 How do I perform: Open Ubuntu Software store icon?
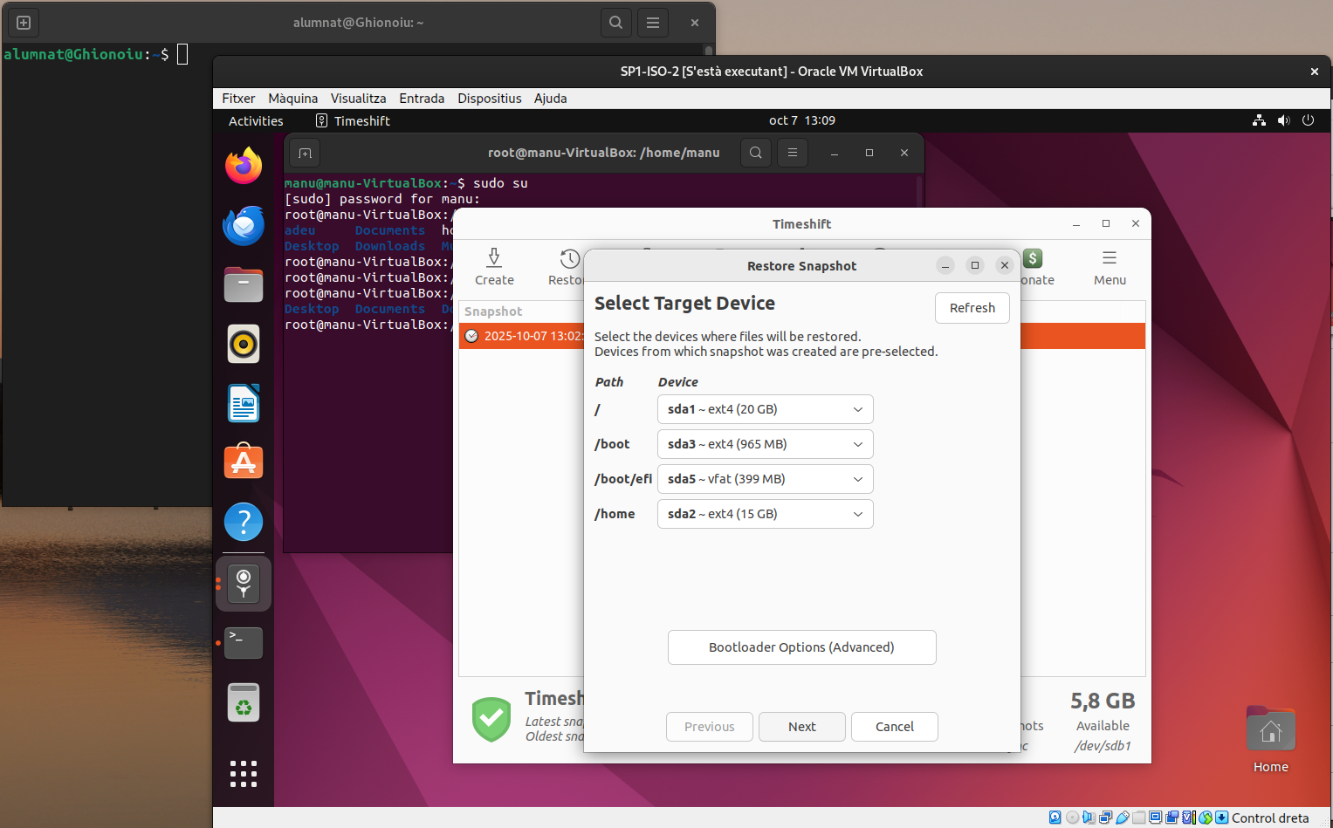coord(244,462)
